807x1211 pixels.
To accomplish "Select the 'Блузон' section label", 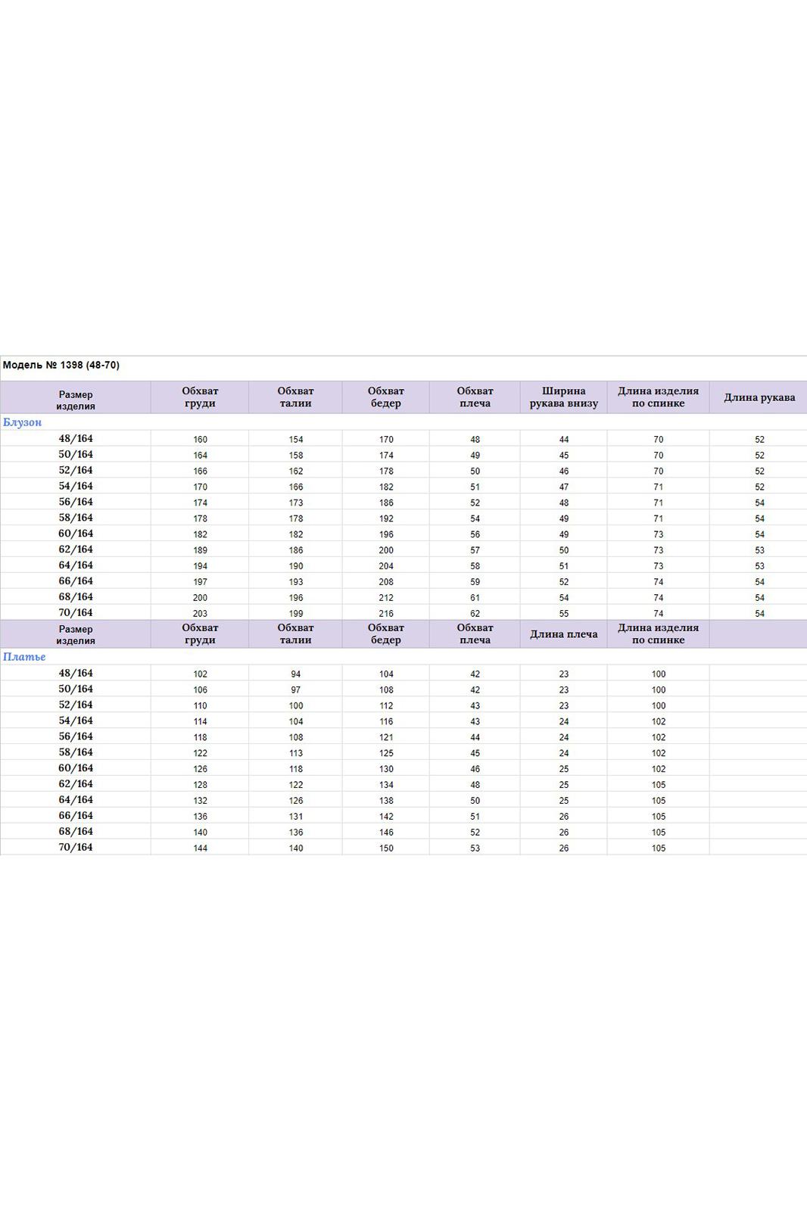I will click(x=23, y=422).
